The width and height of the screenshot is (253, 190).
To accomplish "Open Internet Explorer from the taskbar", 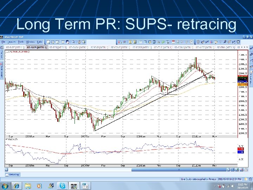I will 17,186.
